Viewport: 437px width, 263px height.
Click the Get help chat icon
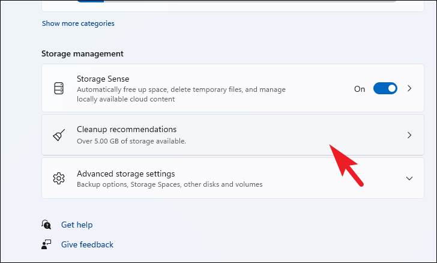pos(47,225)
